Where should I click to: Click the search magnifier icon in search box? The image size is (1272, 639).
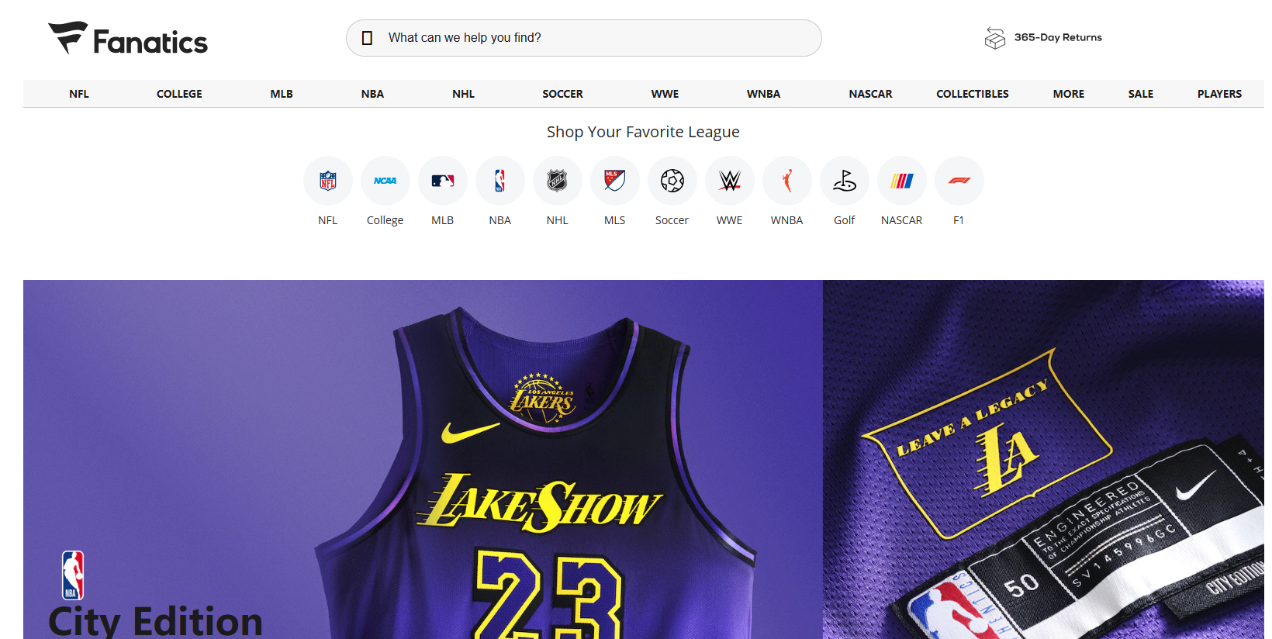click(x=368, y=38)
